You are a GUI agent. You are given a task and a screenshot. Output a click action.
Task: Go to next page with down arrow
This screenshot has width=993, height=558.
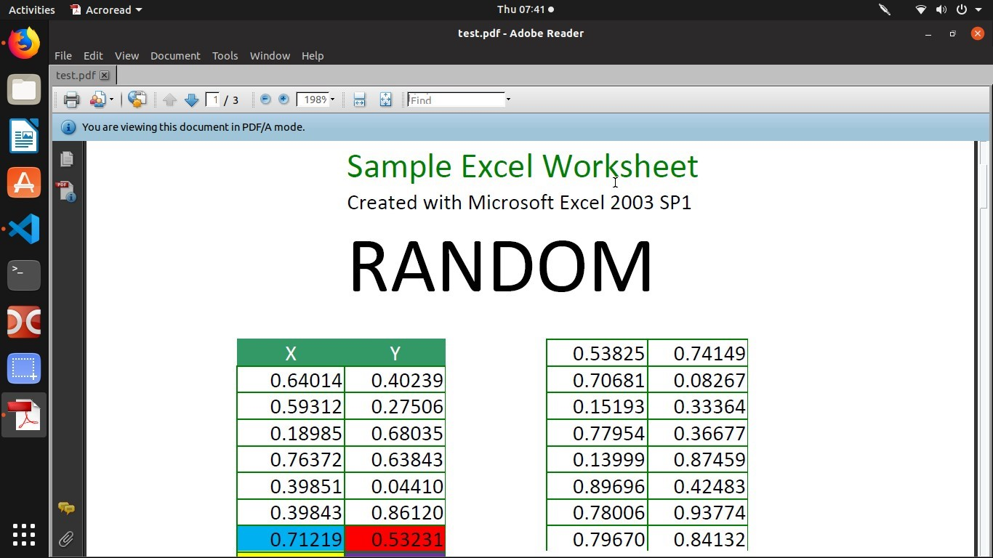click(x=191, y=100)
